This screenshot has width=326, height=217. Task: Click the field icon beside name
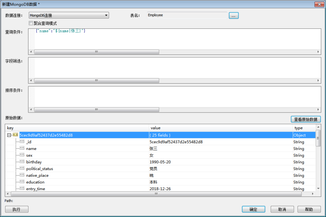[x=22, y=148]
